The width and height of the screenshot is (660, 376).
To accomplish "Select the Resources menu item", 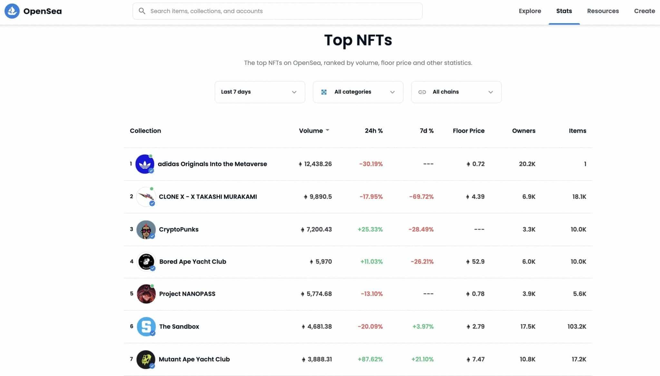I will [603, 11].
